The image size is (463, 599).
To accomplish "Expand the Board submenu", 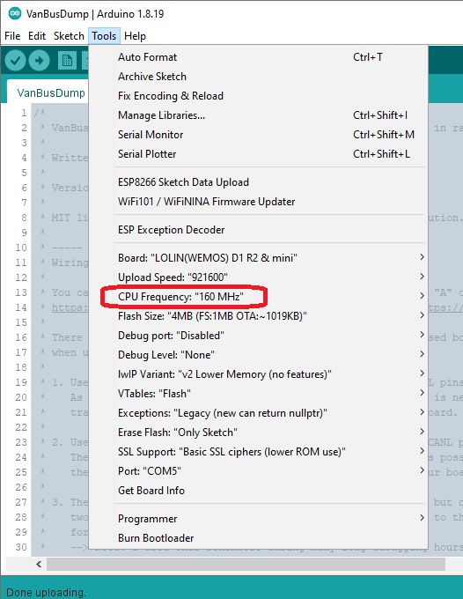I will 258,258.
